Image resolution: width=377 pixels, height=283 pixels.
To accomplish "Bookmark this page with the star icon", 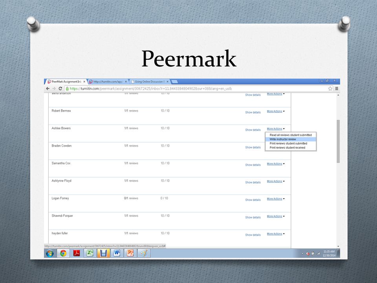I will (x=330, y=88).
